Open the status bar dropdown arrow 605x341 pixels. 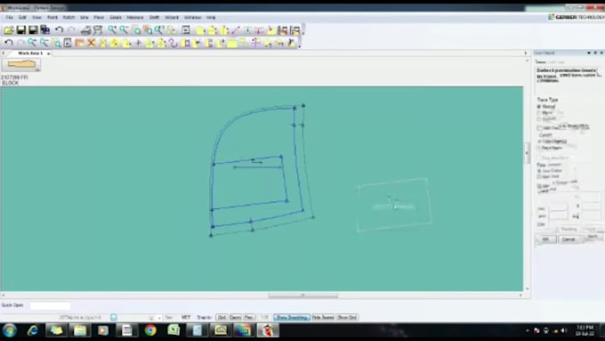159,318
